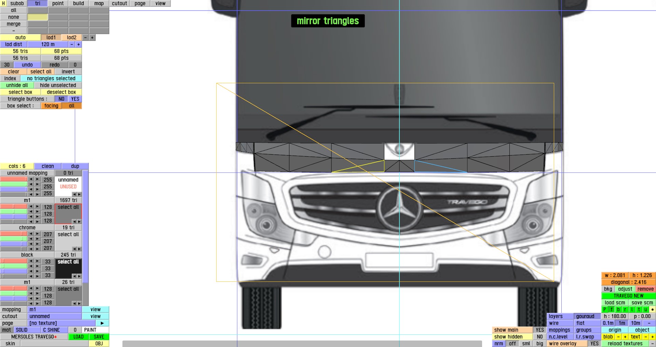Click the remove background button
Image resolution: width=656 pixels, height=347 pixels.
pos(645,289)
